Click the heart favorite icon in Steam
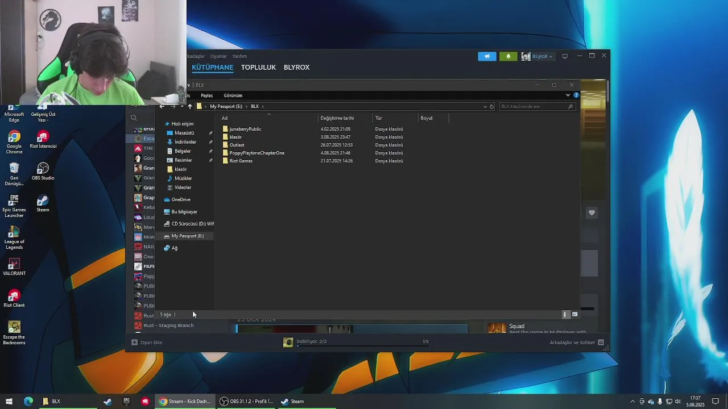This screenshot has height=409, width=728. click(591, 212)
